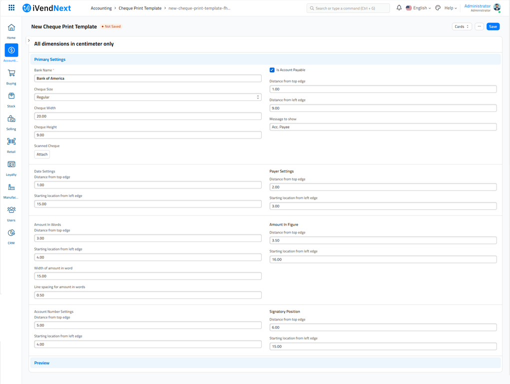Navigate to Accounting breadcrumb
The width and height of the screenshot is (510, 384).
click(101, 8)
